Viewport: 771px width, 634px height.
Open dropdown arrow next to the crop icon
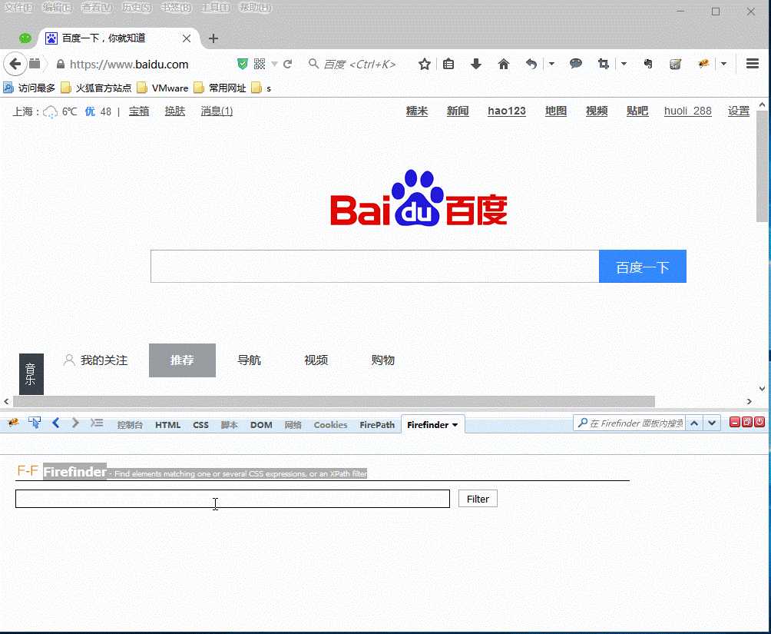click(x=624, y=64)
